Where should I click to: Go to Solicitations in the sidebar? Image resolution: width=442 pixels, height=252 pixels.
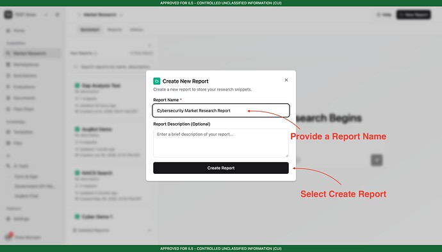pos(22,76)
